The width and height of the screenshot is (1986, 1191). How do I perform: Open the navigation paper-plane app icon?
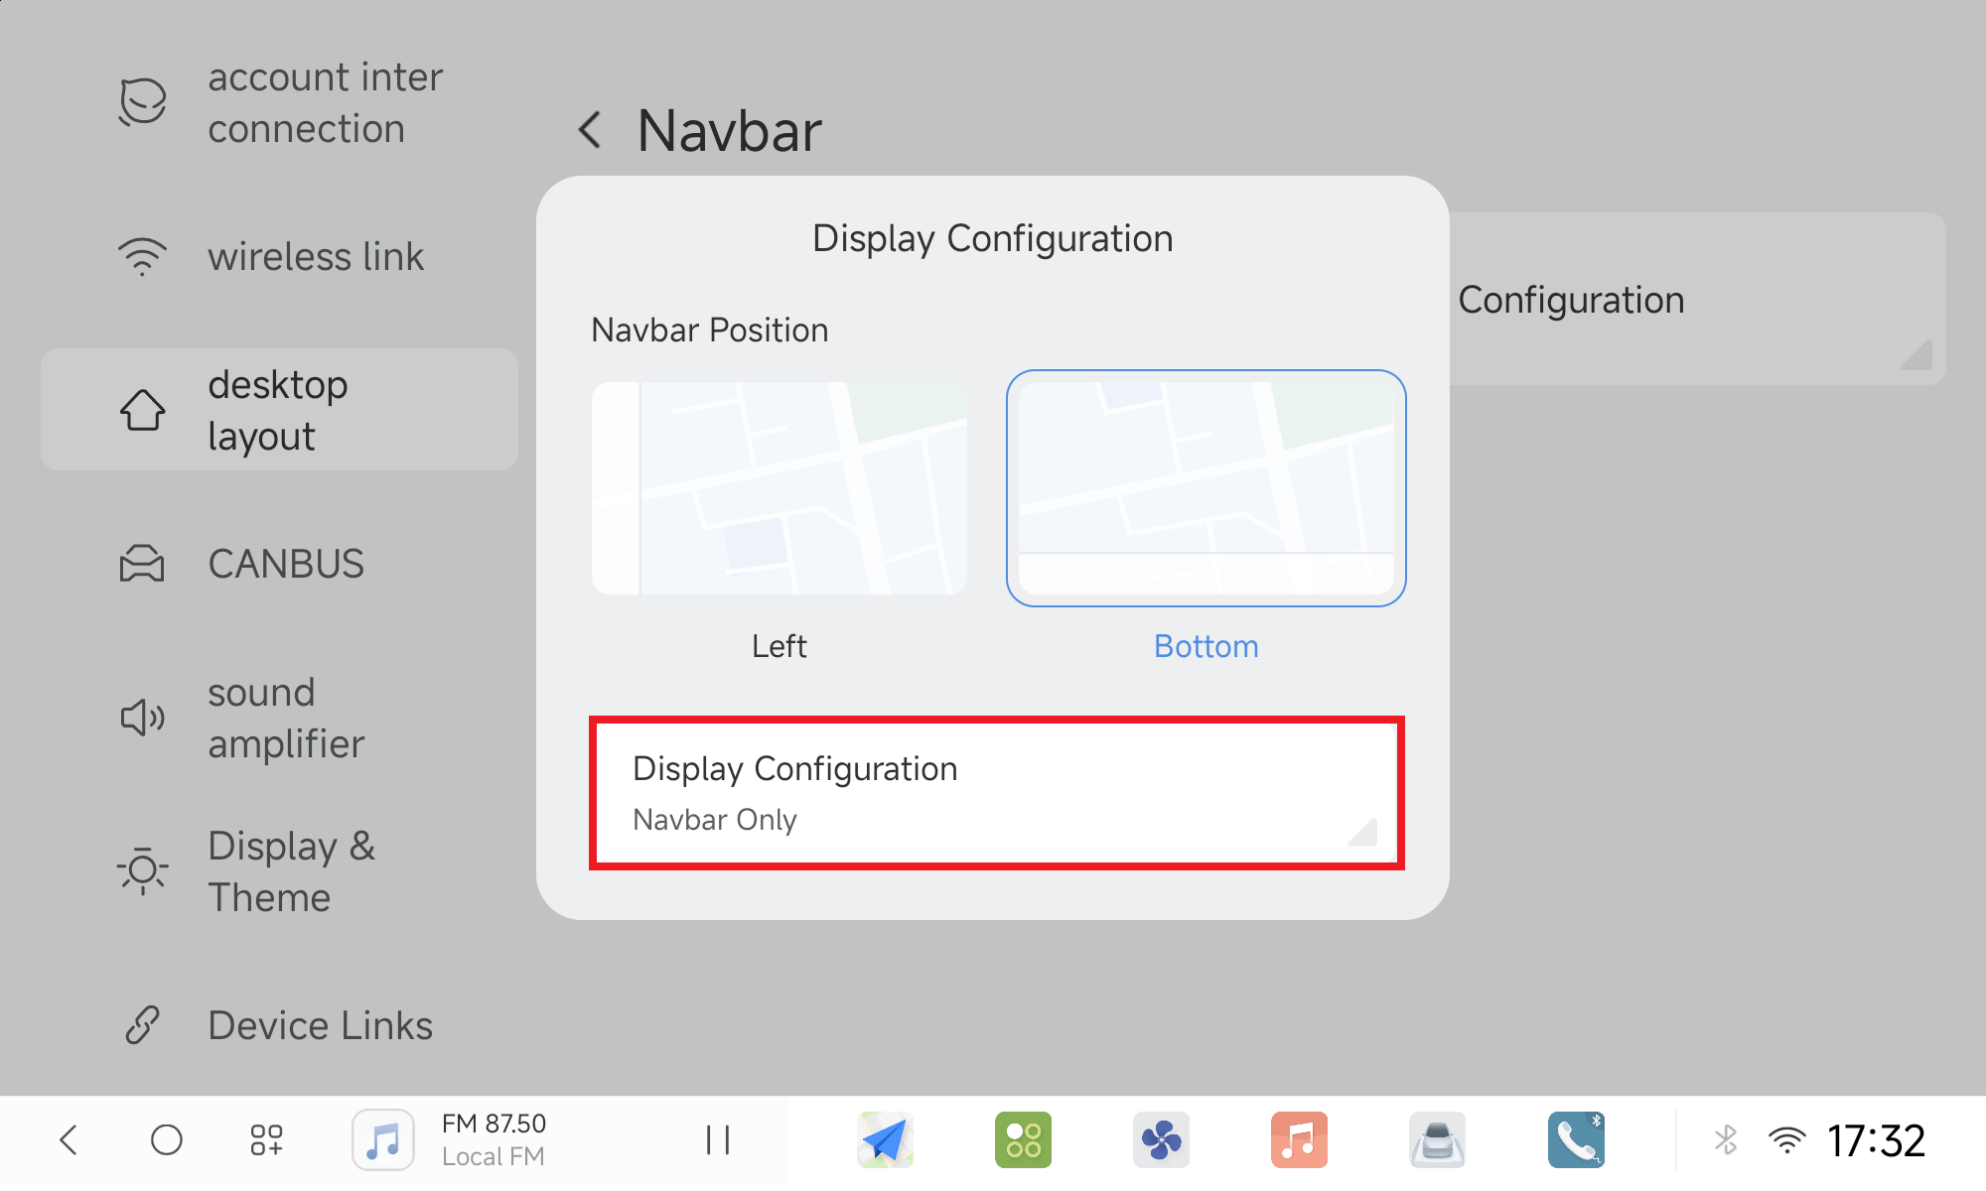pyautogui.click(x=885, y=1139)
